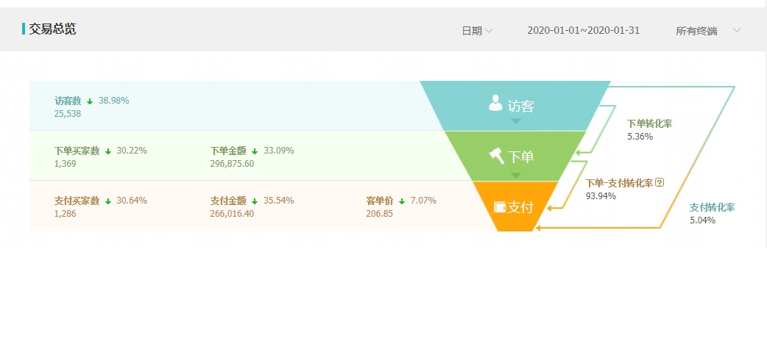The image size is (767, 338).
Task: Click the chevron right of 所有终端
Action: point(737,30)
